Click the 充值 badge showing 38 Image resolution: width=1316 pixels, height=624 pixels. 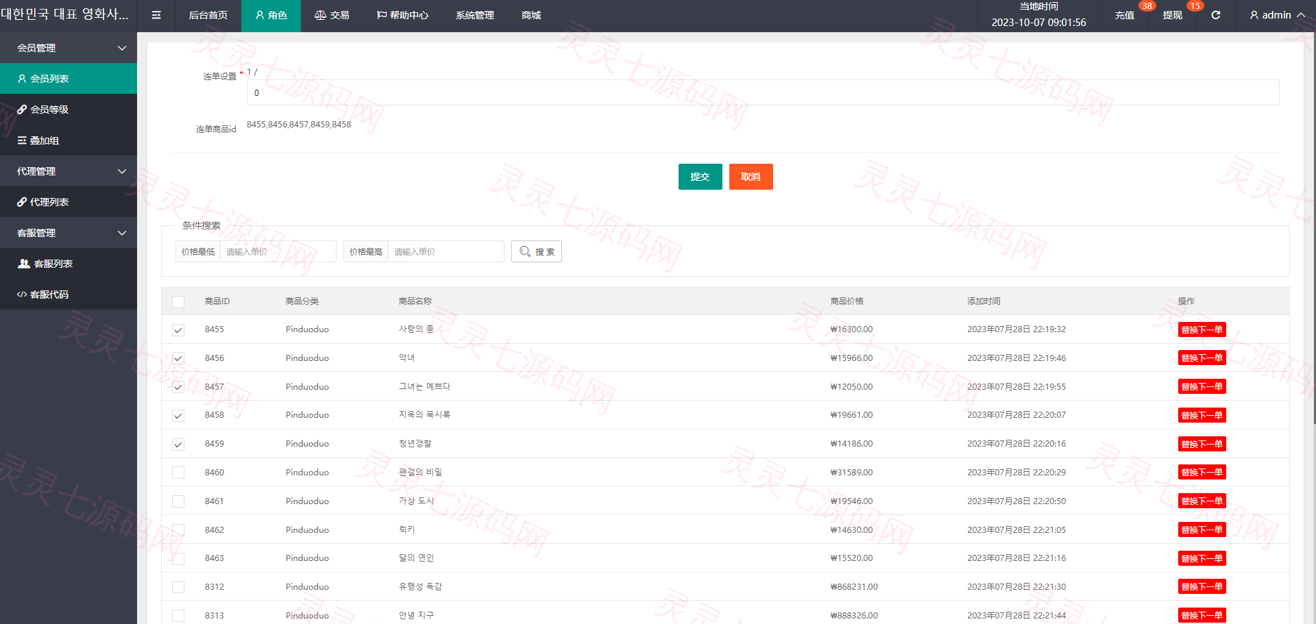tap(1147, 6)
